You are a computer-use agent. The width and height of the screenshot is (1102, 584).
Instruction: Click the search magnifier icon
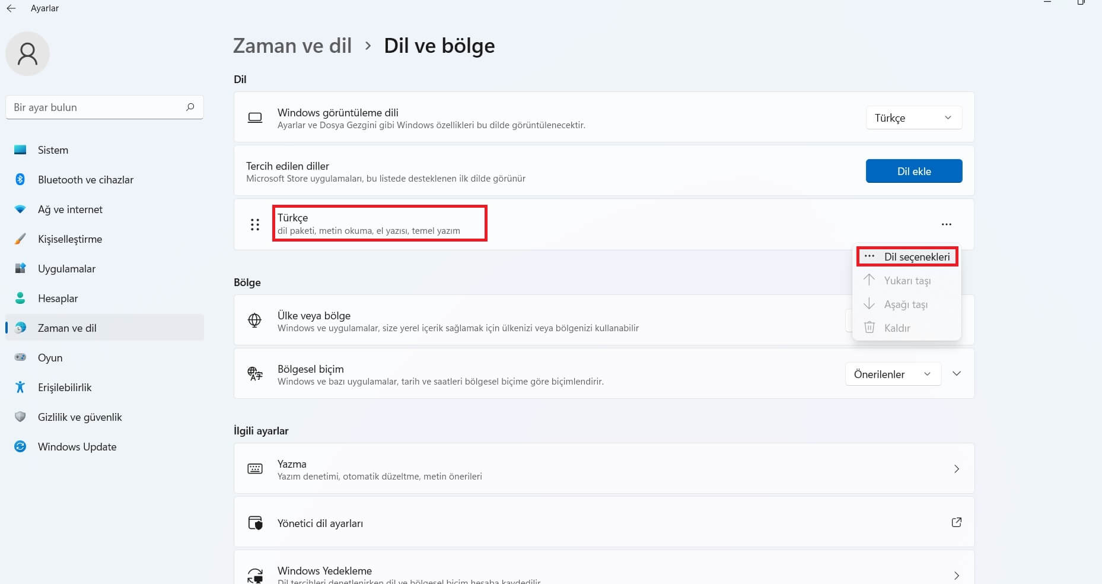tap(190, 107)
